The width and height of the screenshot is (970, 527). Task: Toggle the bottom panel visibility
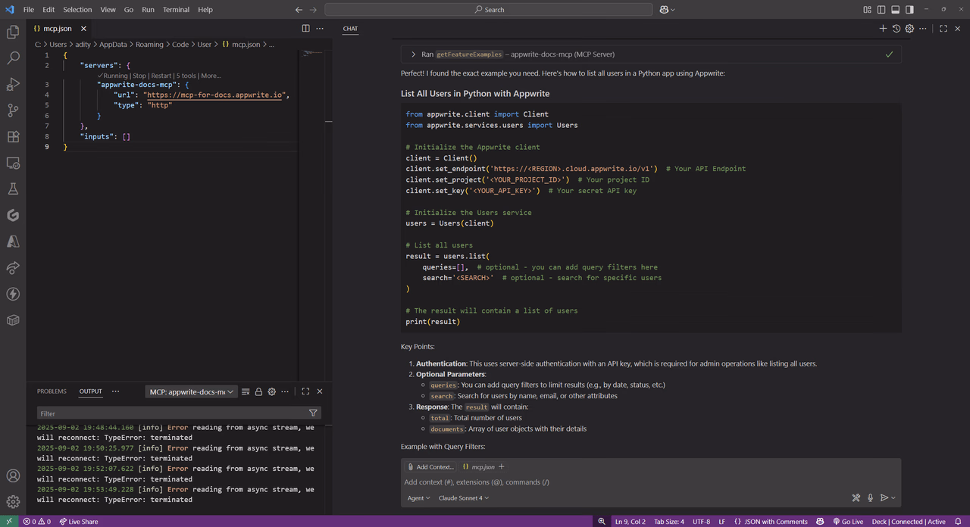point(895,10)
